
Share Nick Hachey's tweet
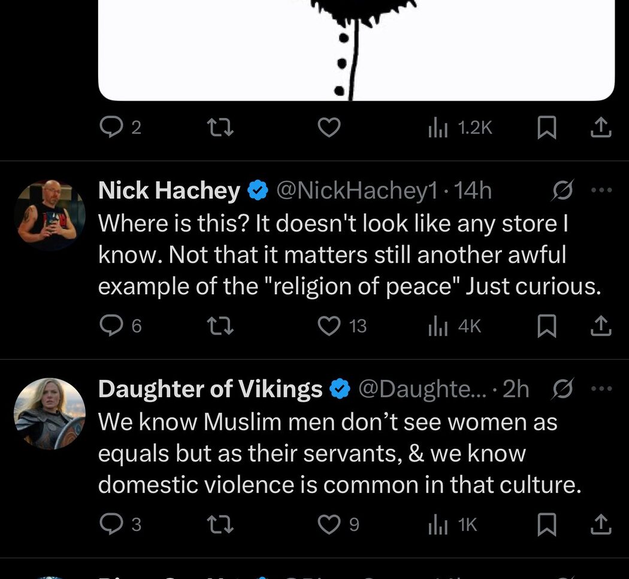601,325
